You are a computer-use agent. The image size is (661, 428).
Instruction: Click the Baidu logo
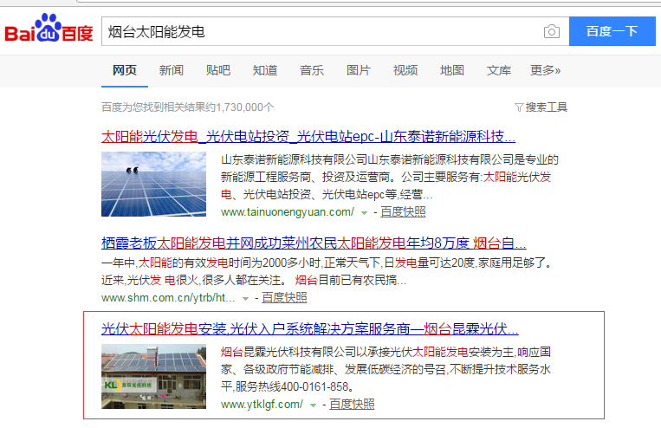49,31
